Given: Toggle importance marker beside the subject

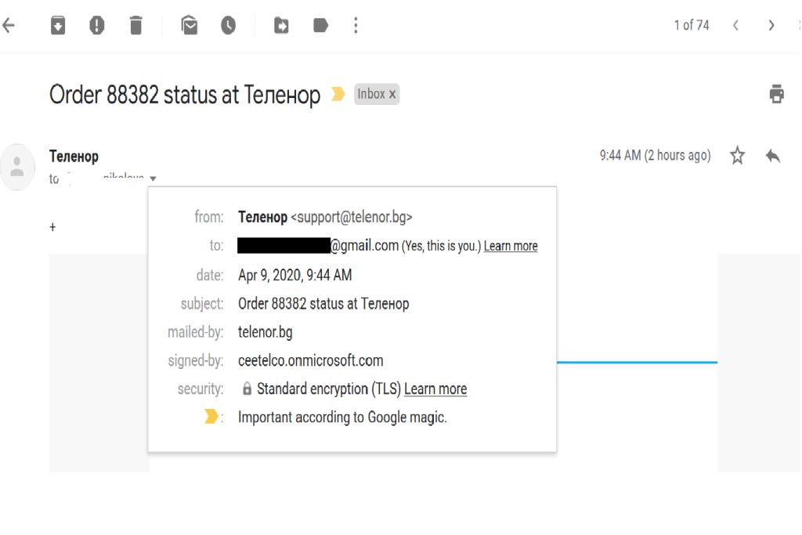Looking at the screenshot, I should point(338,94).
